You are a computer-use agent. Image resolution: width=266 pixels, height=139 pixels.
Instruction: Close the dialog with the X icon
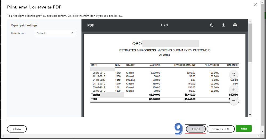pyautogui.click(x=255, y=5)
